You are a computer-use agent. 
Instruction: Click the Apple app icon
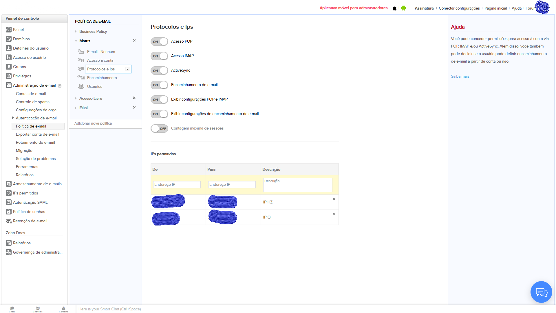(394, 8)
